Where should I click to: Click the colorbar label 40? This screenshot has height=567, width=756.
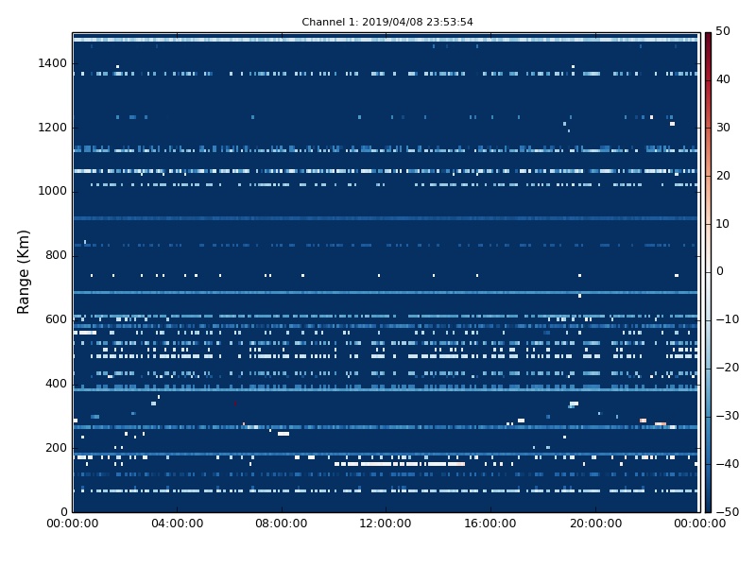pyautogui.click(x=723, y=79)
